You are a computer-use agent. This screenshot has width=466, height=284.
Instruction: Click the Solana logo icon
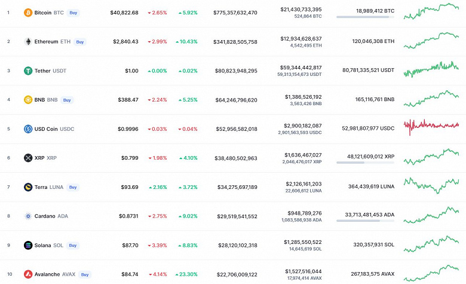27,245
